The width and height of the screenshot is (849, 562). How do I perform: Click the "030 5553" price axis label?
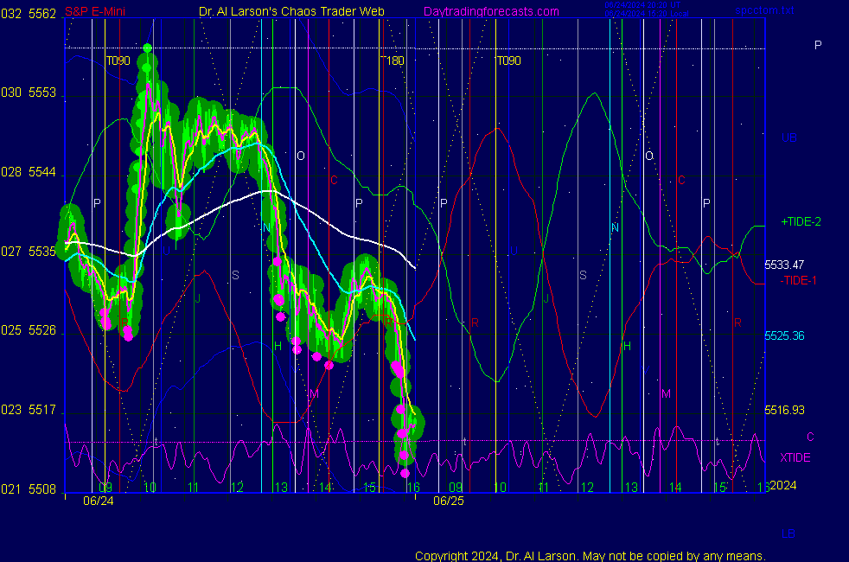[29, 93]
